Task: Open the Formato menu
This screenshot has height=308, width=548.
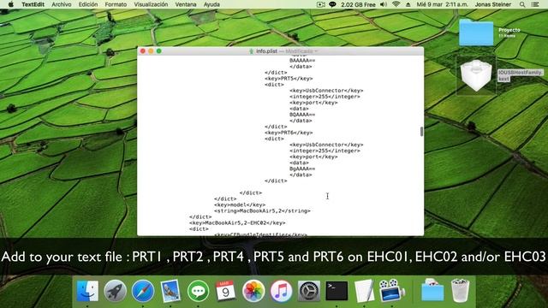Action: click(x=116, y=4)
